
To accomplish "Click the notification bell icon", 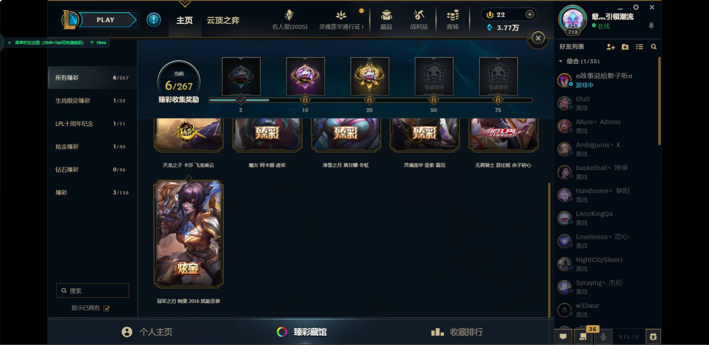I will pyautogui.click(x=651, y=26).
